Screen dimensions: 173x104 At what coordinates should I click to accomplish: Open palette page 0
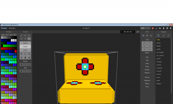point(3,35)
